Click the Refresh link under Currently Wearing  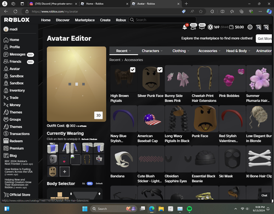(85, 139)
